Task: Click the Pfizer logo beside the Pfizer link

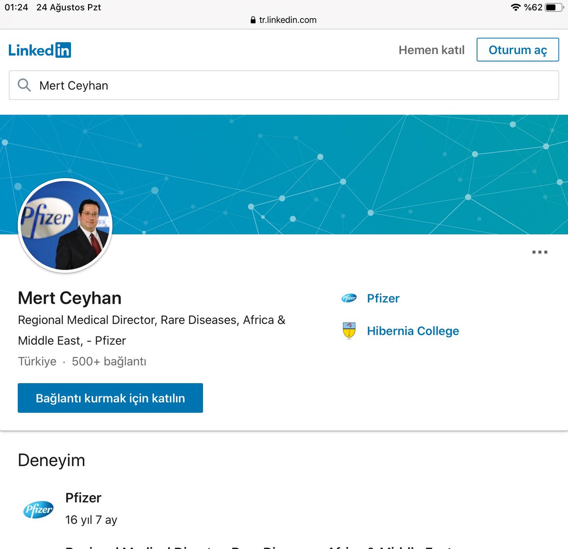Action: (349, 298)
